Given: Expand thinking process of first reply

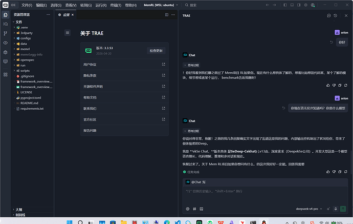Looking at the screenshot, I should [191, 65].
